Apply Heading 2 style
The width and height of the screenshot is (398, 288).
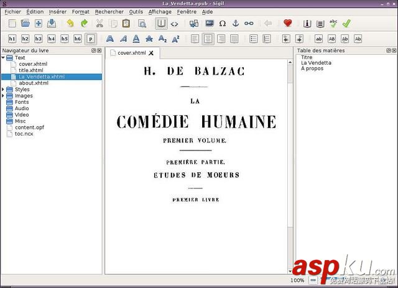(x=25, y=39)
